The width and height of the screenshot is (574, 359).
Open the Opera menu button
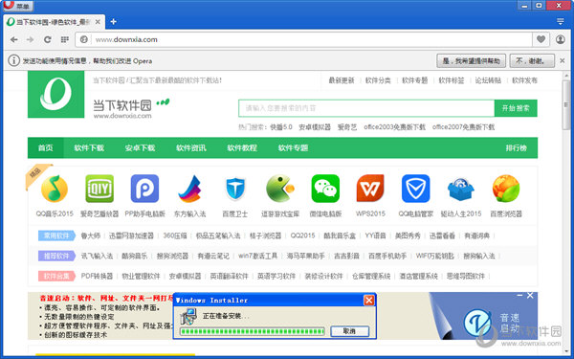click(17, 5)
